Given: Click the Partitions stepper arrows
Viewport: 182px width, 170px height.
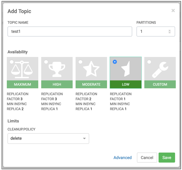Looking at the screenshot, I should pos(170,31).
